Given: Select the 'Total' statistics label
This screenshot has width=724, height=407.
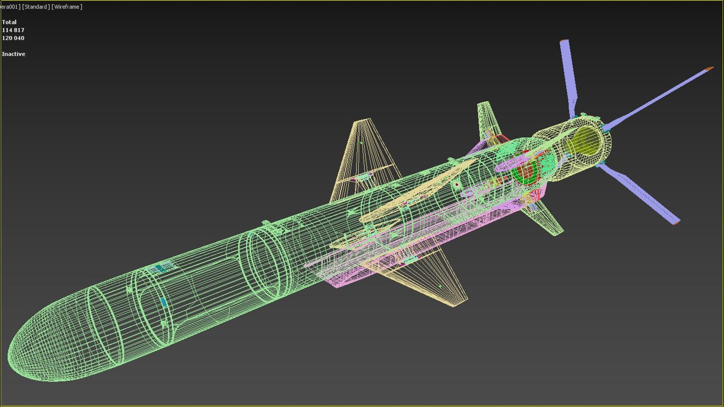Looking at the screenshot, I should 9,22.
